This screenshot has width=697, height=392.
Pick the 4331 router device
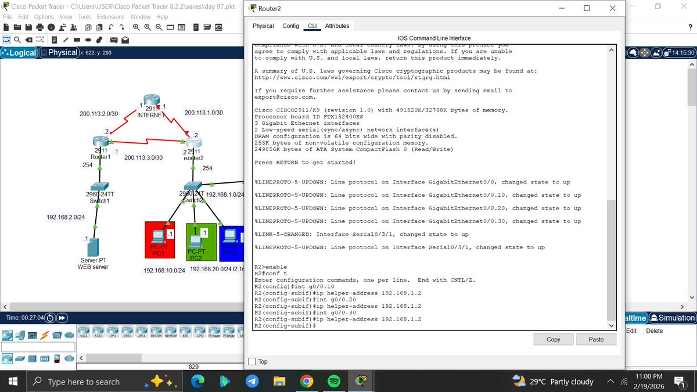tap(84, 332)
